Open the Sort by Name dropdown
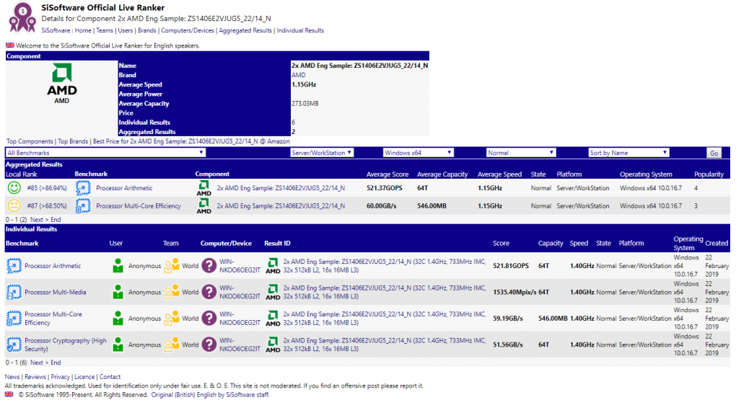736x400 pixels. 628,153
